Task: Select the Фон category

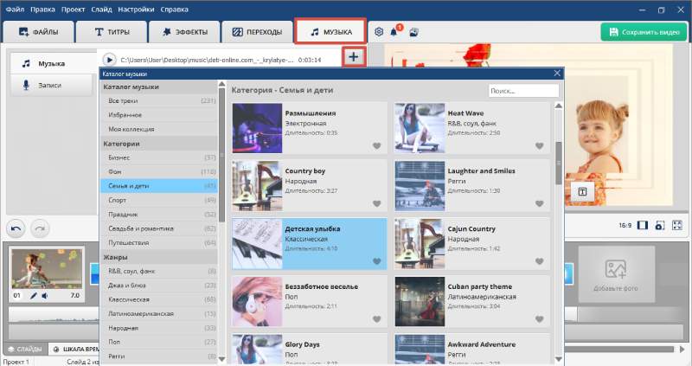Action: coord(159,171)
